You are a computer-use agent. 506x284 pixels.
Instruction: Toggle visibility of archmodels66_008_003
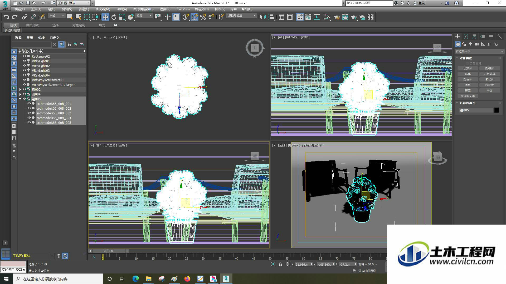pos(29,113)
